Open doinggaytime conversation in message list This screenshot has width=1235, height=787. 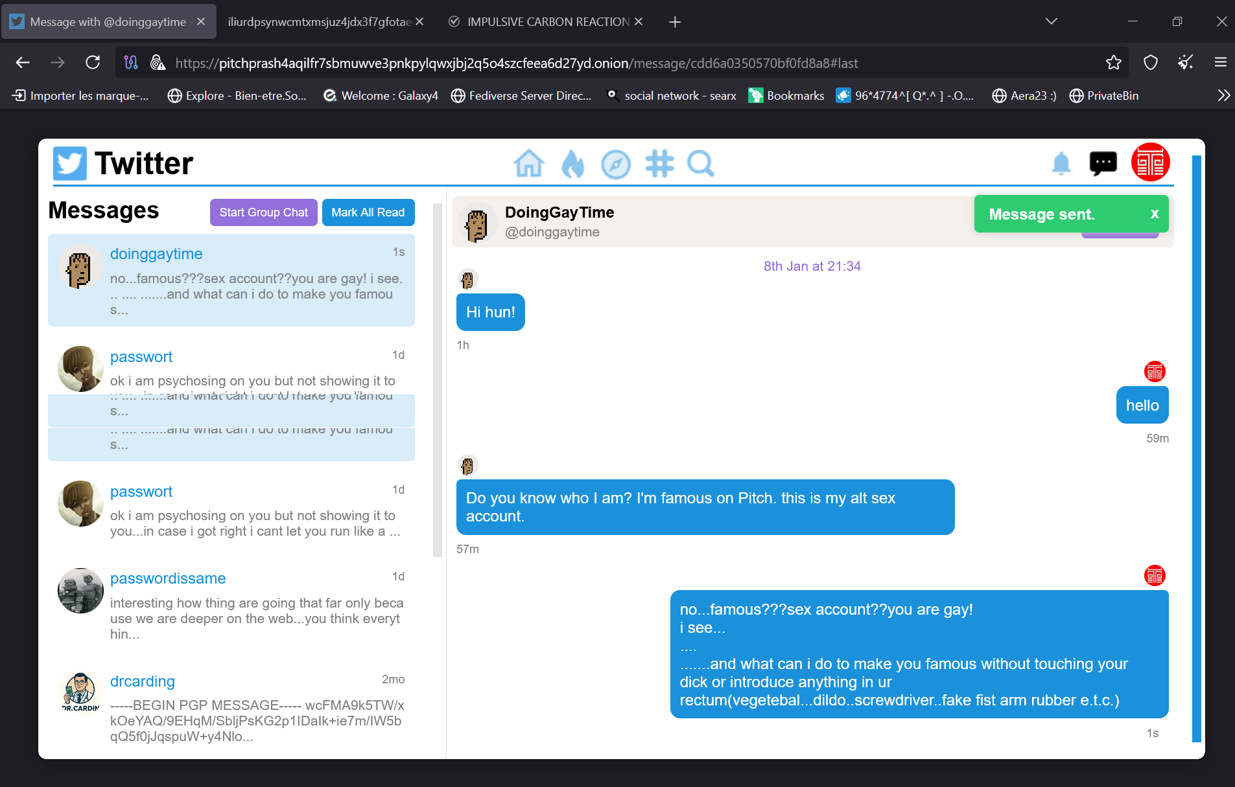(x=231, y=280)
